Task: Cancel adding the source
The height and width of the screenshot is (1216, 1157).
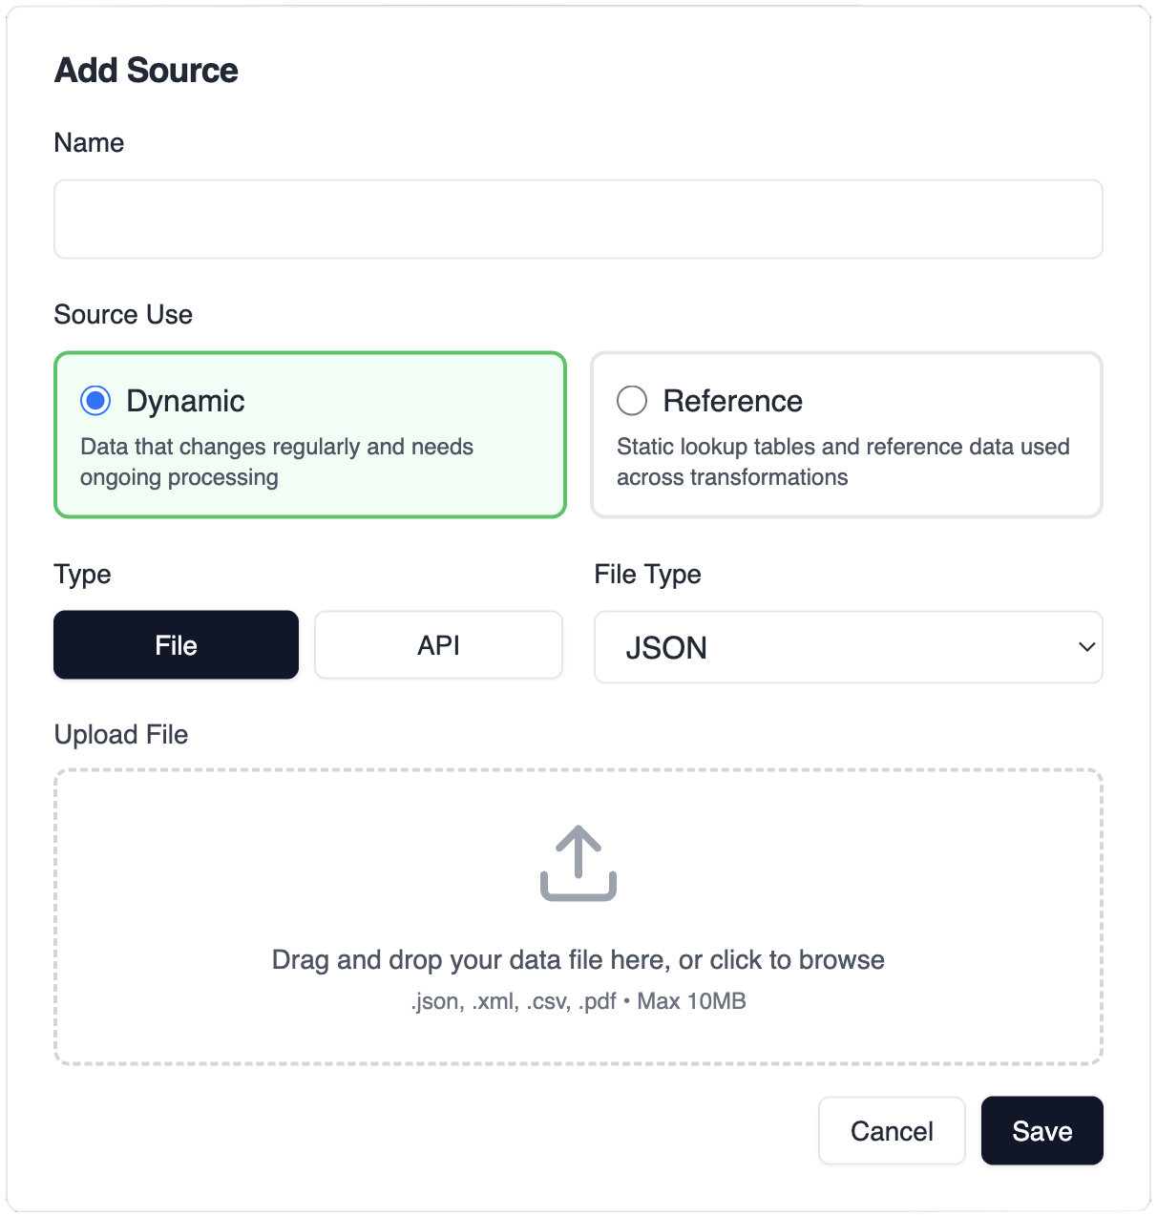Action: 891,1130
